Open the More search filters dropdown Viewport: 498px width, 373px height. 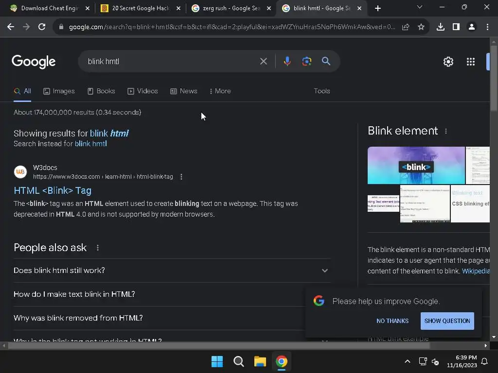click(x=220, y=91)
